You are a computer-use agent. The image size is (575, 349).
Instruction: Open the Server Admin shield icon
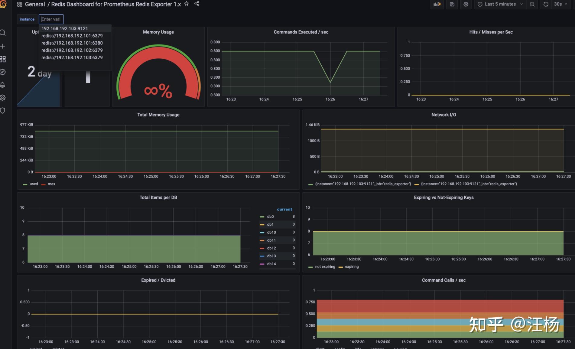(3, 111)
